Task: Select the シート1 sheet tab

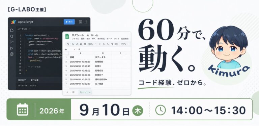Action: coord(85,92)
